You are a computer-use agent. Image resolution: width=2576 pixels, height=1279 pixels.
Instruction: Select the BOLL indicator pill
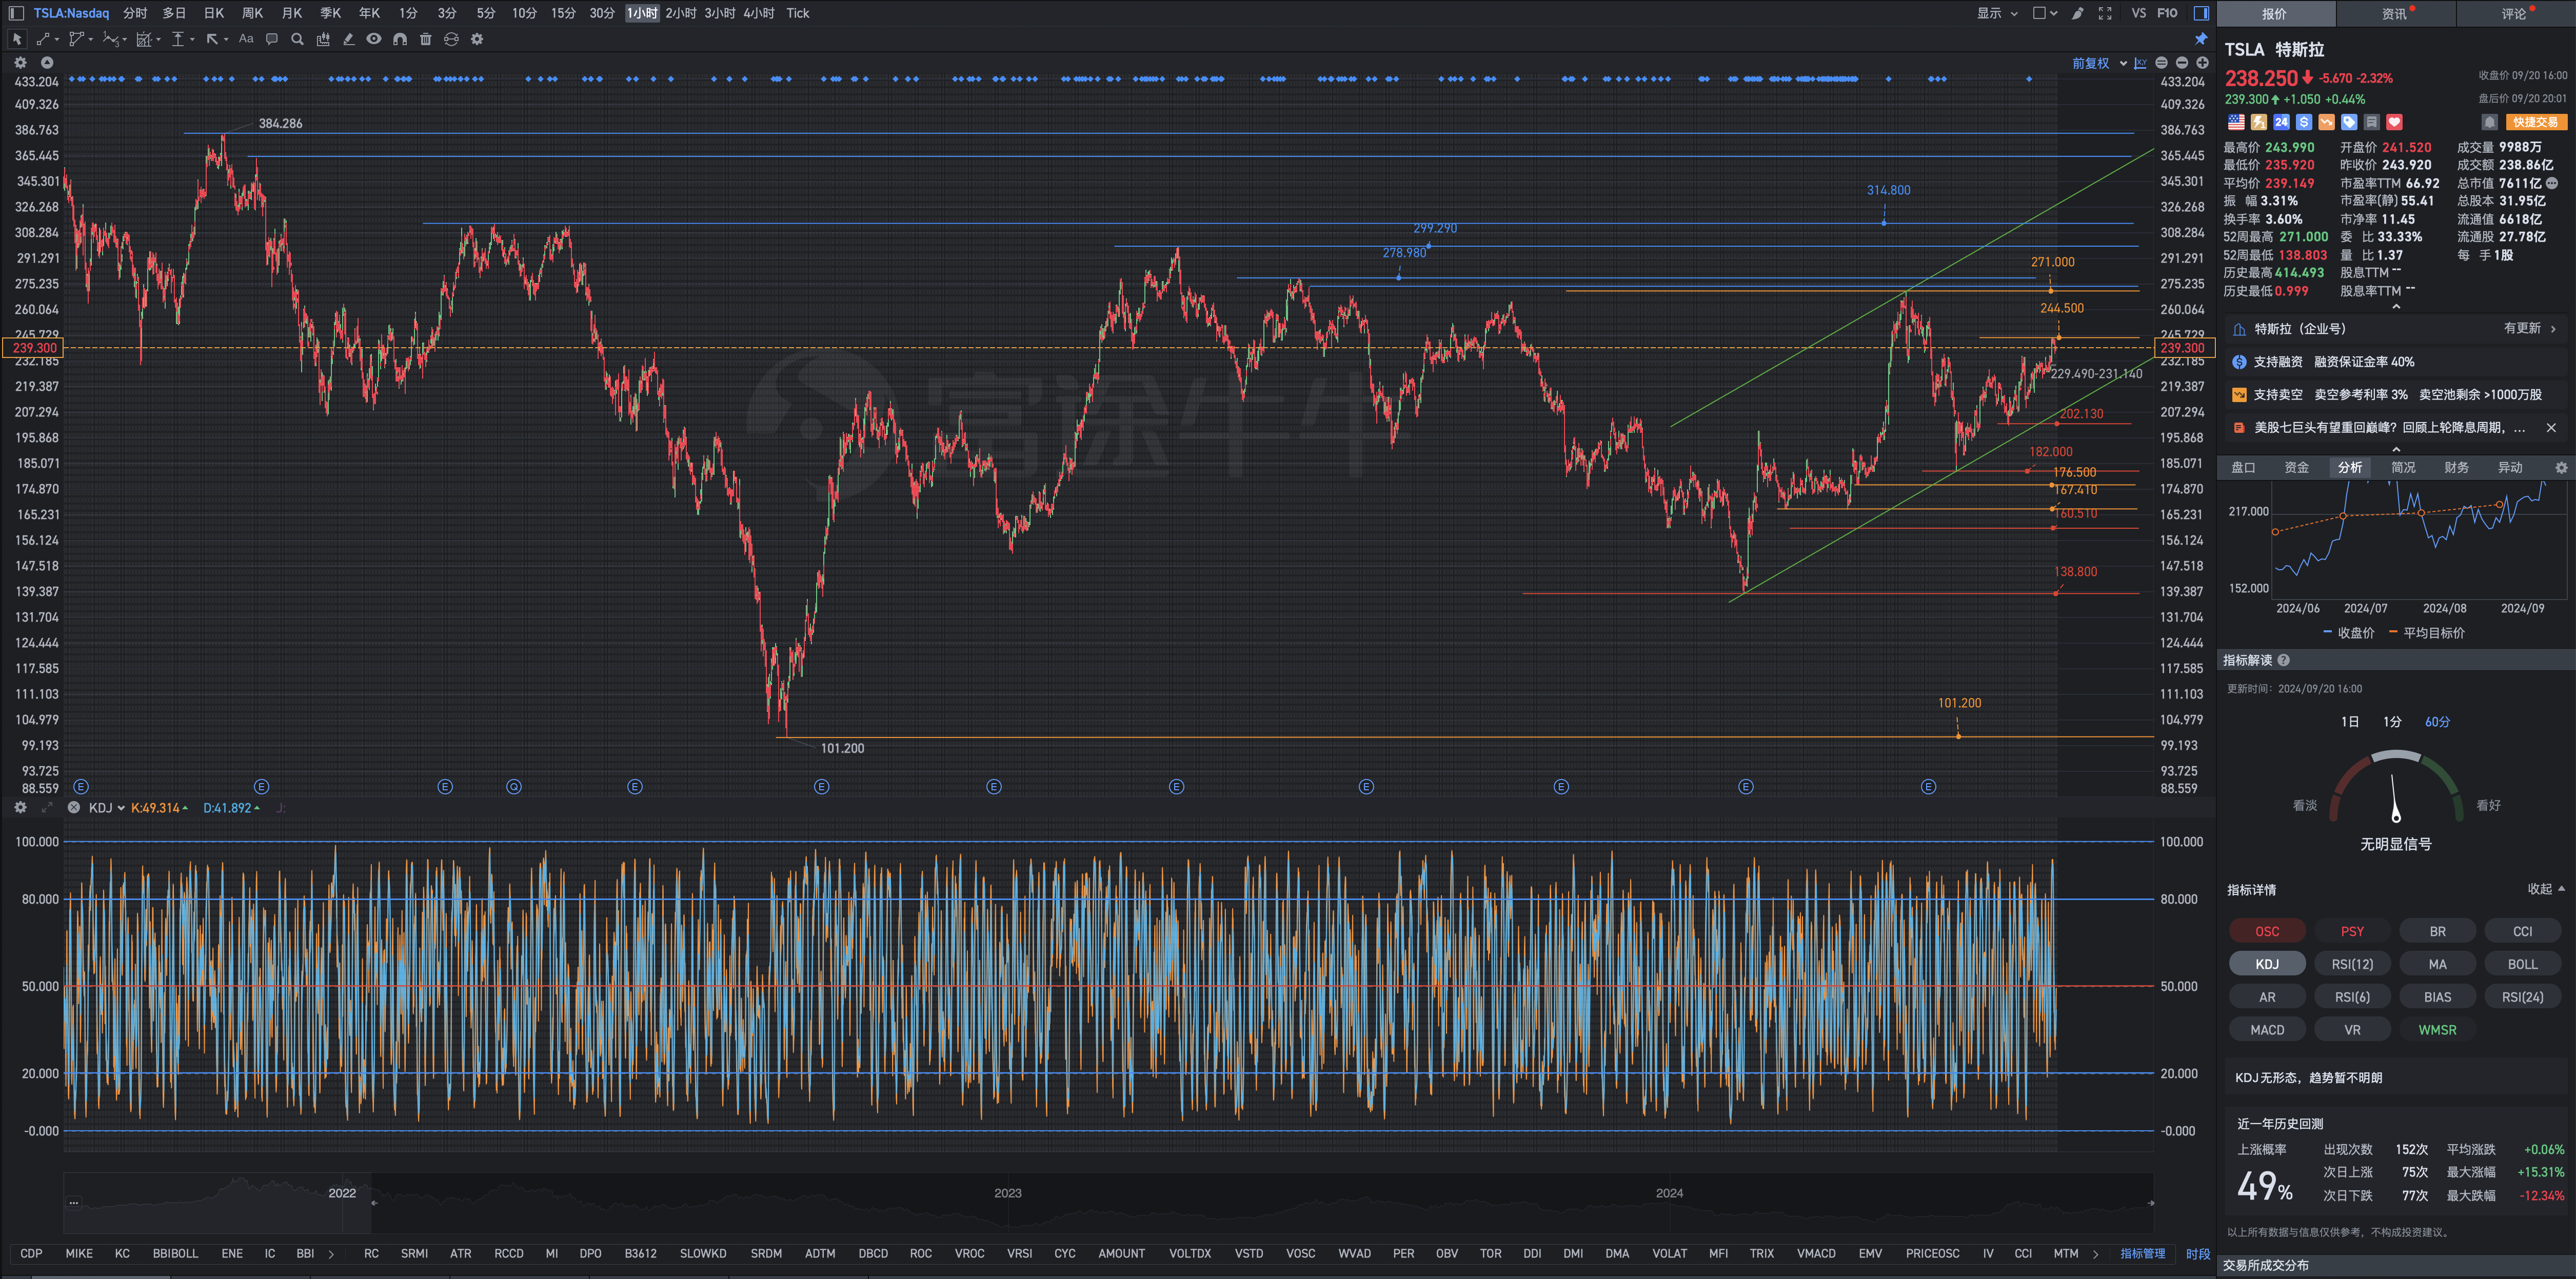pos(2522,964)
